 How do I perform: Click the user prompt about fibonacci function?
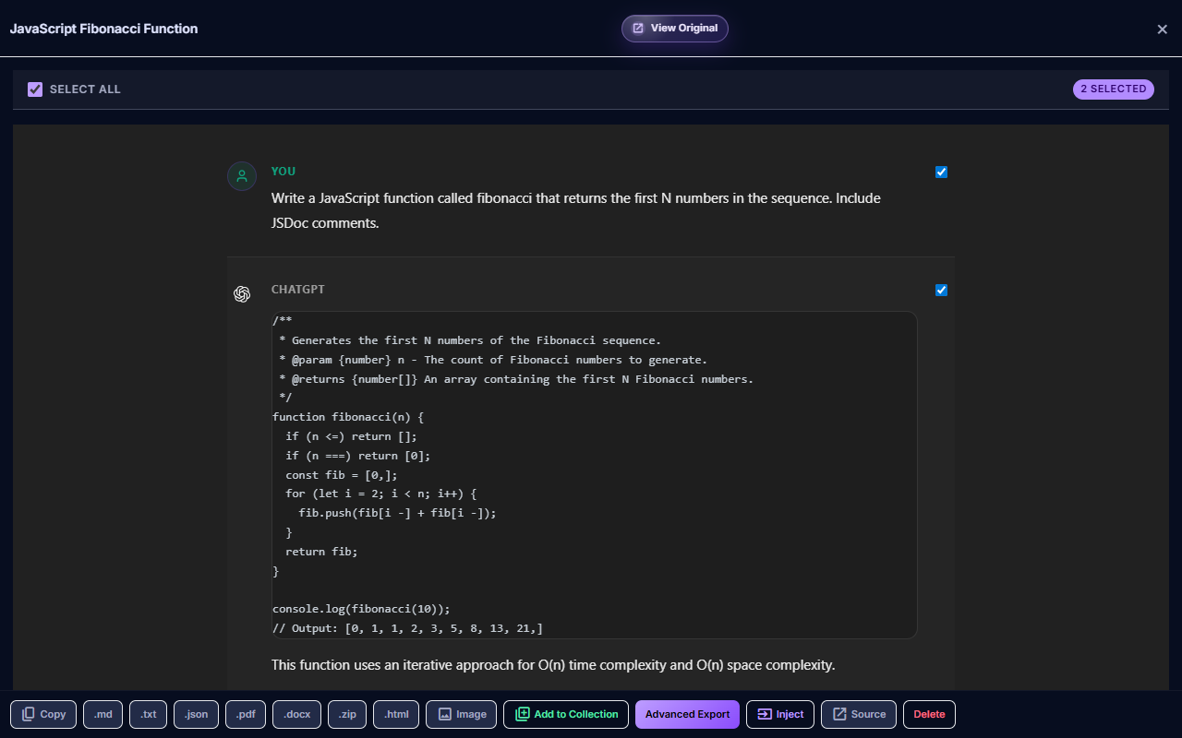tap(576, 210)
